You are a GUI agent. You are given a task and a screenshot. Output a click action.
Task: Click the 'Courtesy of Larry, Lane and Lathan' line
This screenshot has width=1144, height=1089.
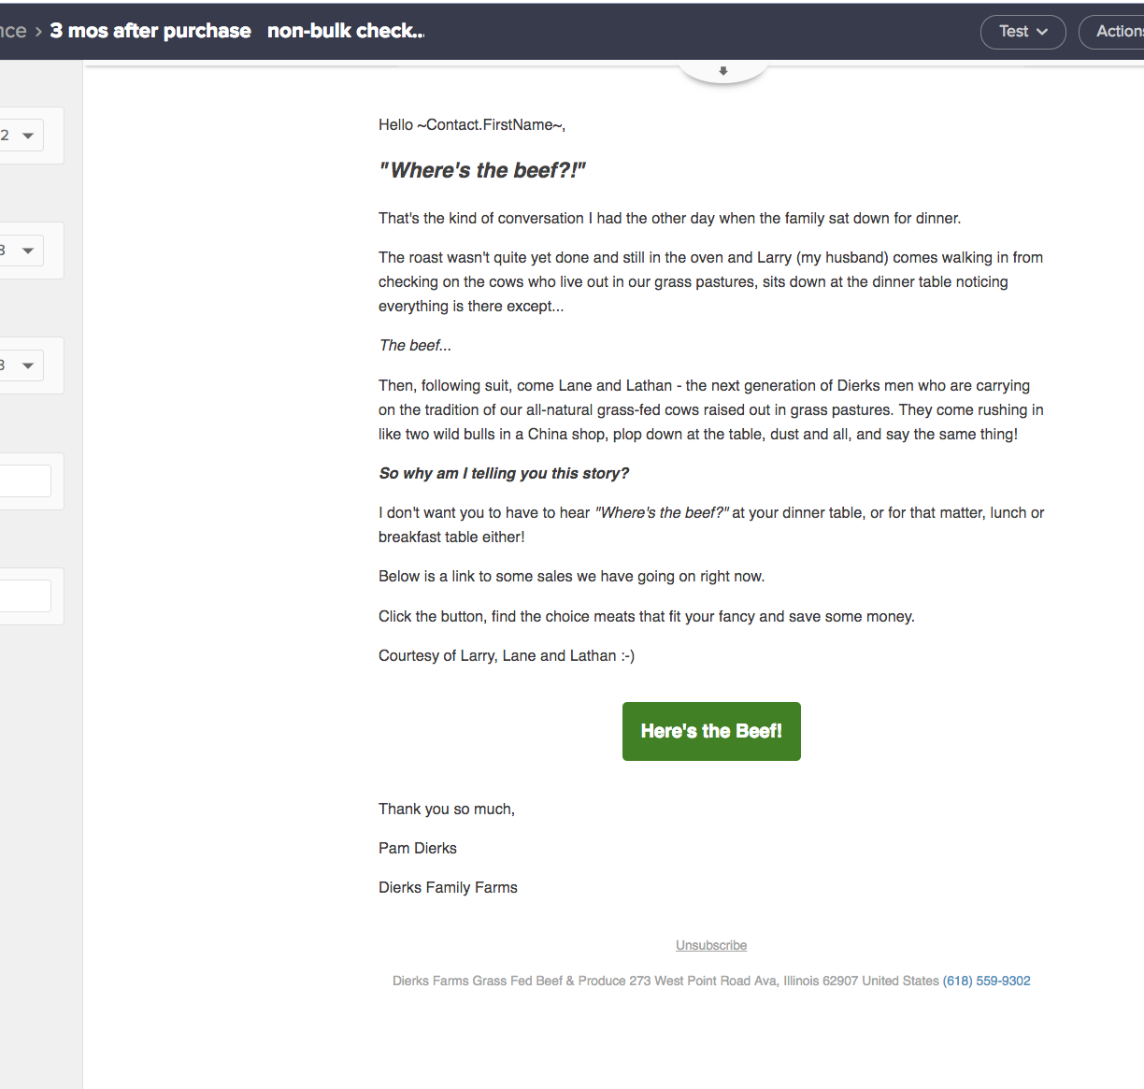pyautogui.click(x=506, y=656)
